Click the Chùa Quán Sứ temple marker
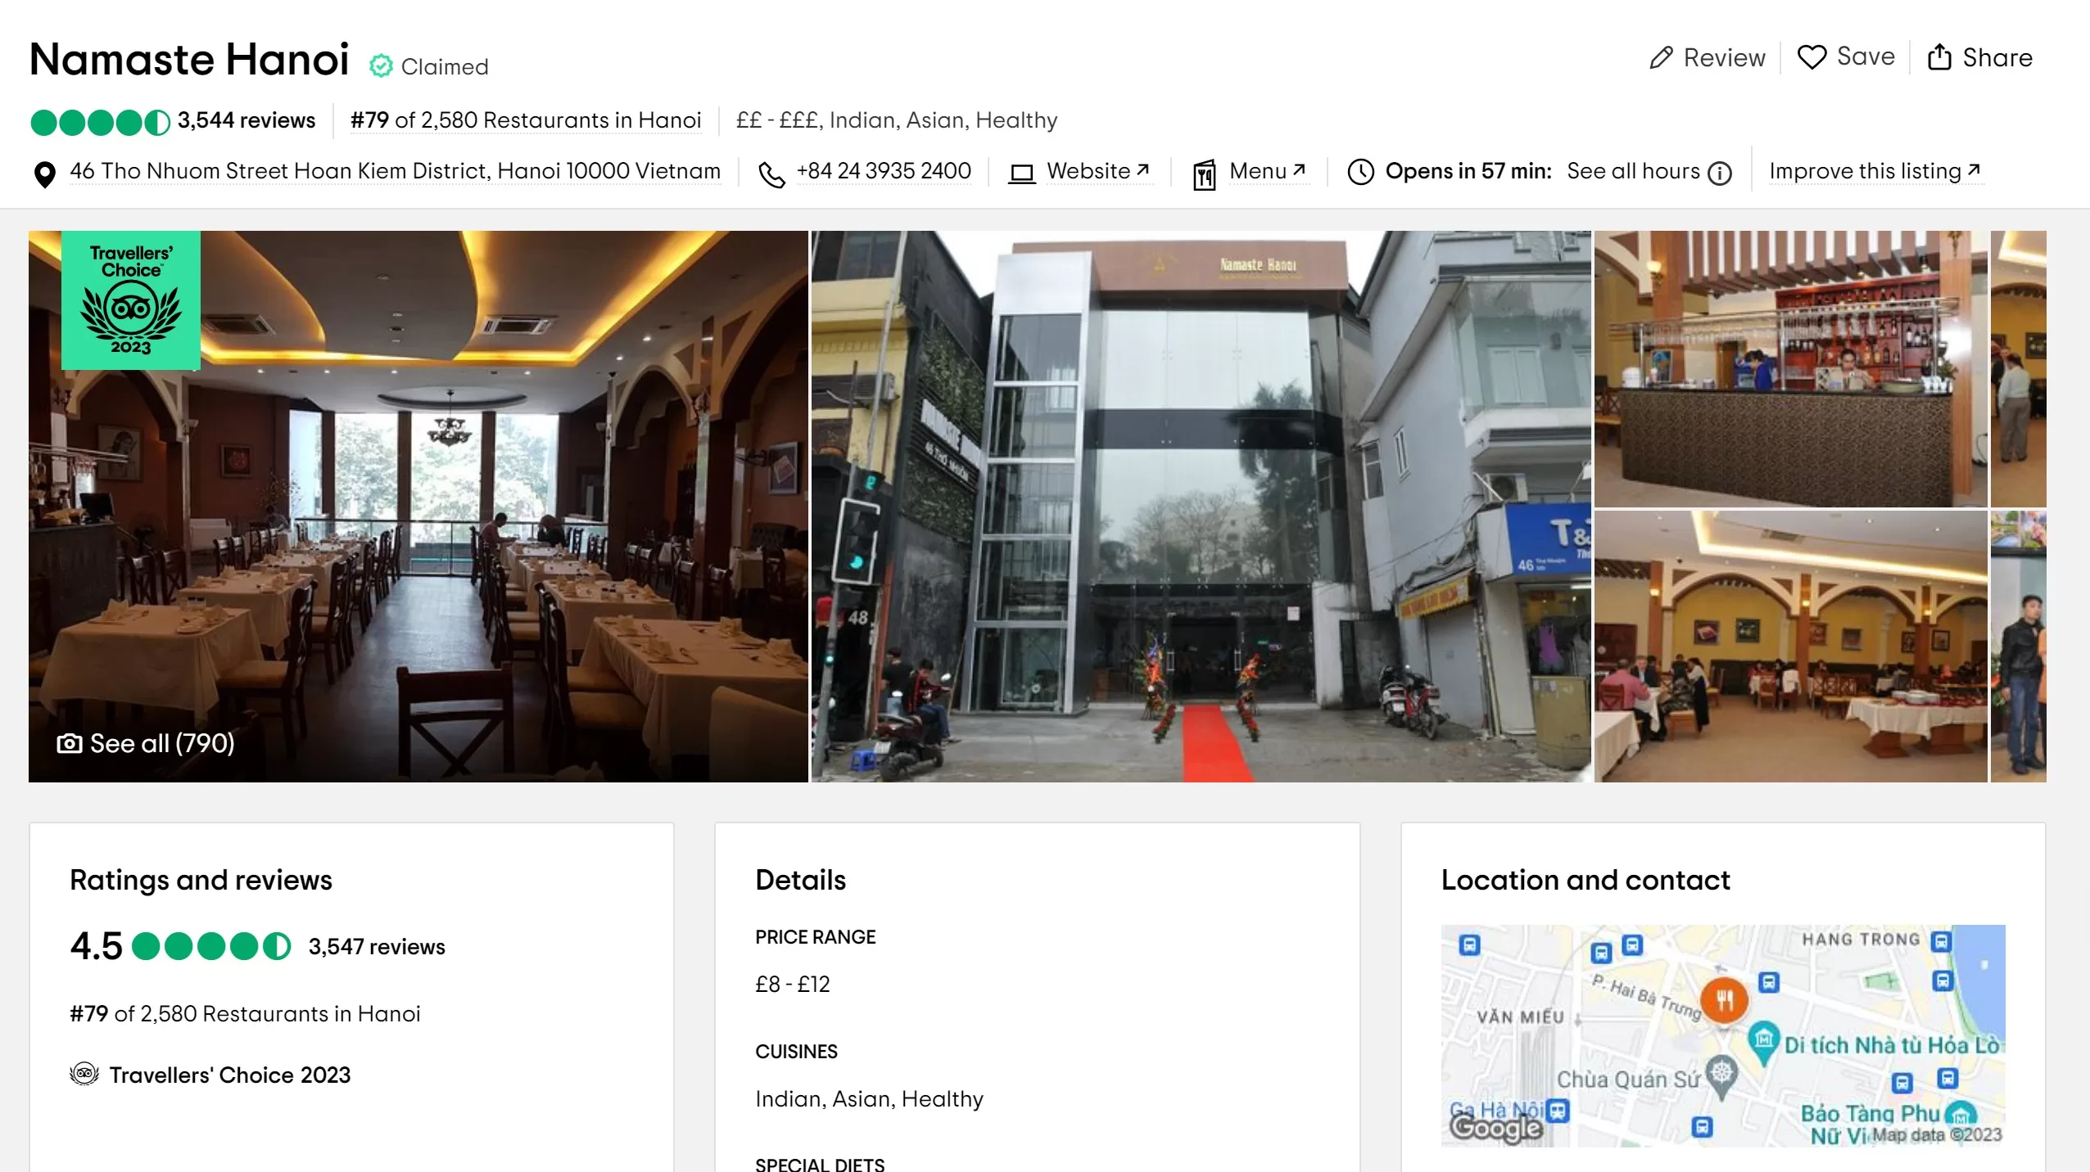This screenshot has height=1172, width=2090. (x=1721, y=1076)
